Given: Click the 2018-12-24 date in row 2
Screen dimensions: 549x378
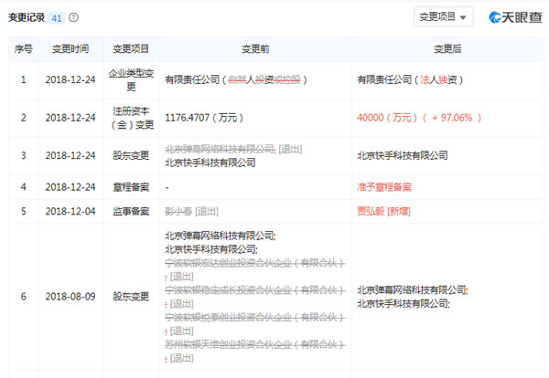Looking at the screenshot, I should 70,118.
